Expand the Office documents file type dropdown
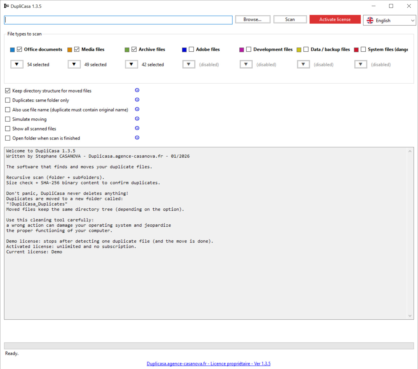 tap(17, 64)
